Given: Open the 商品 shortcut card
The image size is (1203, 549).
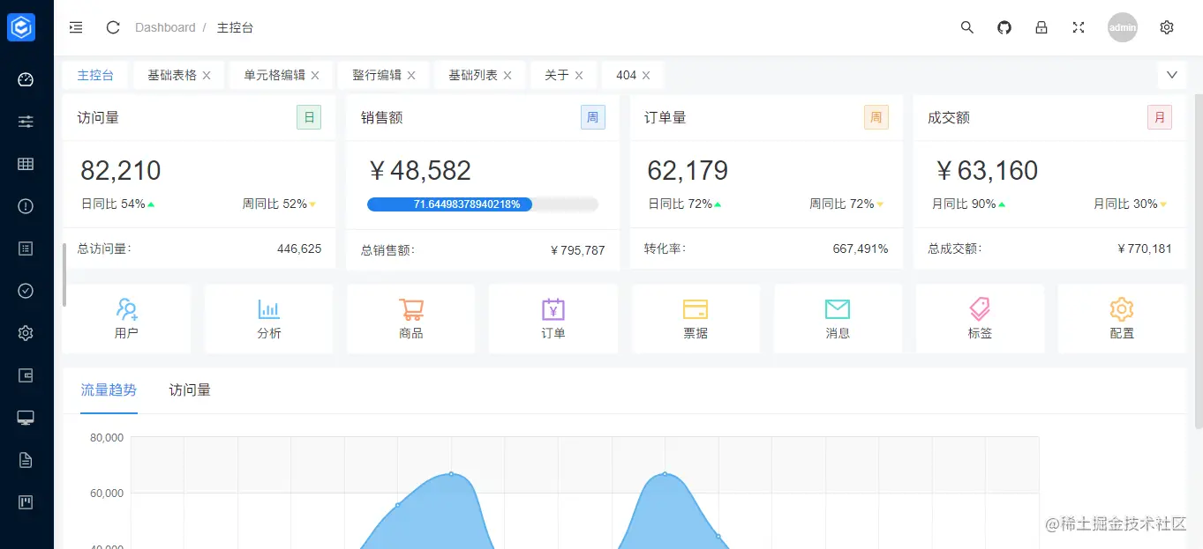Looking at the screenshot, I should click(x=411, y=318).
